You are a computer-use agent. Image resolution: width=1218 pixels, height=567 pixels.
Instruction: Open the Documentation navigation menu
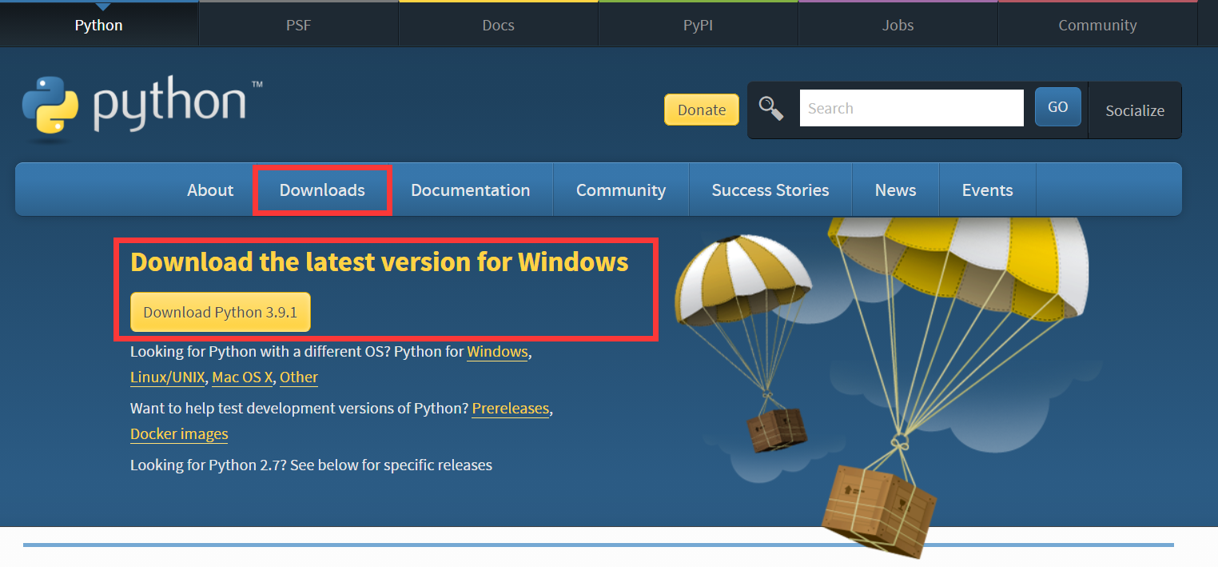click(x=470, y=190)
